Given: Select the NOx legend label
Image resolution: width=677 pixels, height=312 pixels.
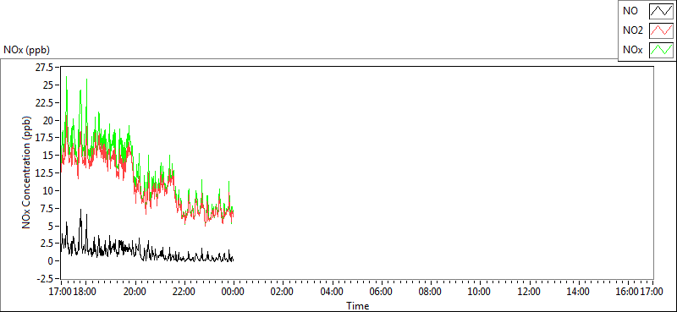Looking at the screenshot, I should pos(632,50).
